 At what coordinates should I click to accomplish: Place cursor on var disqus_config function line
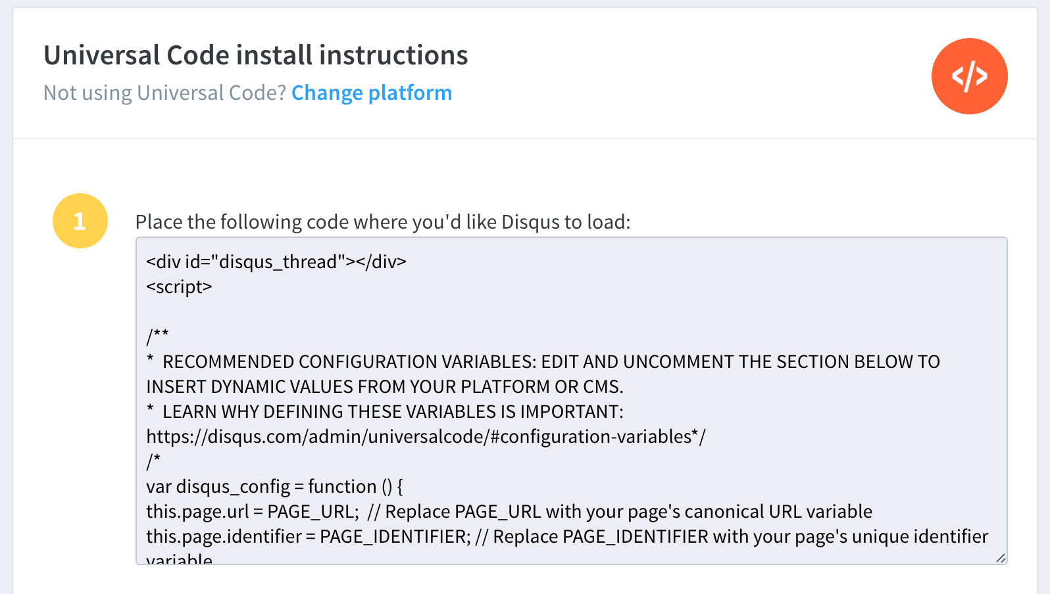tap(274, 486)
